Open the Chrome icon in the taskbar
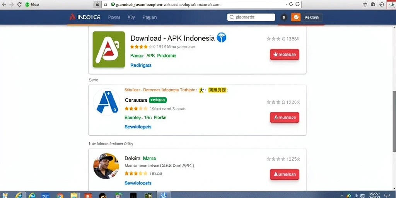The height and width of the screenshot is (198, 396). pyautogui.click(x=60, y=195)
